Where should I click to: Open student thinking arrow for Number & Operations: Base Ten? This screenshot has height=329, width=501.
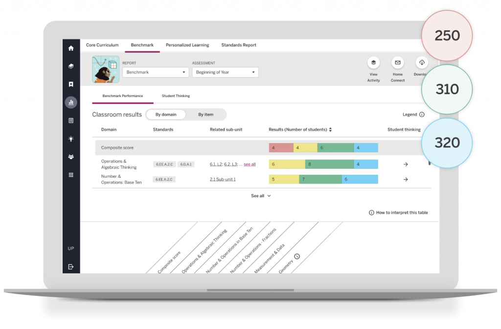click(x=406, y=180)
